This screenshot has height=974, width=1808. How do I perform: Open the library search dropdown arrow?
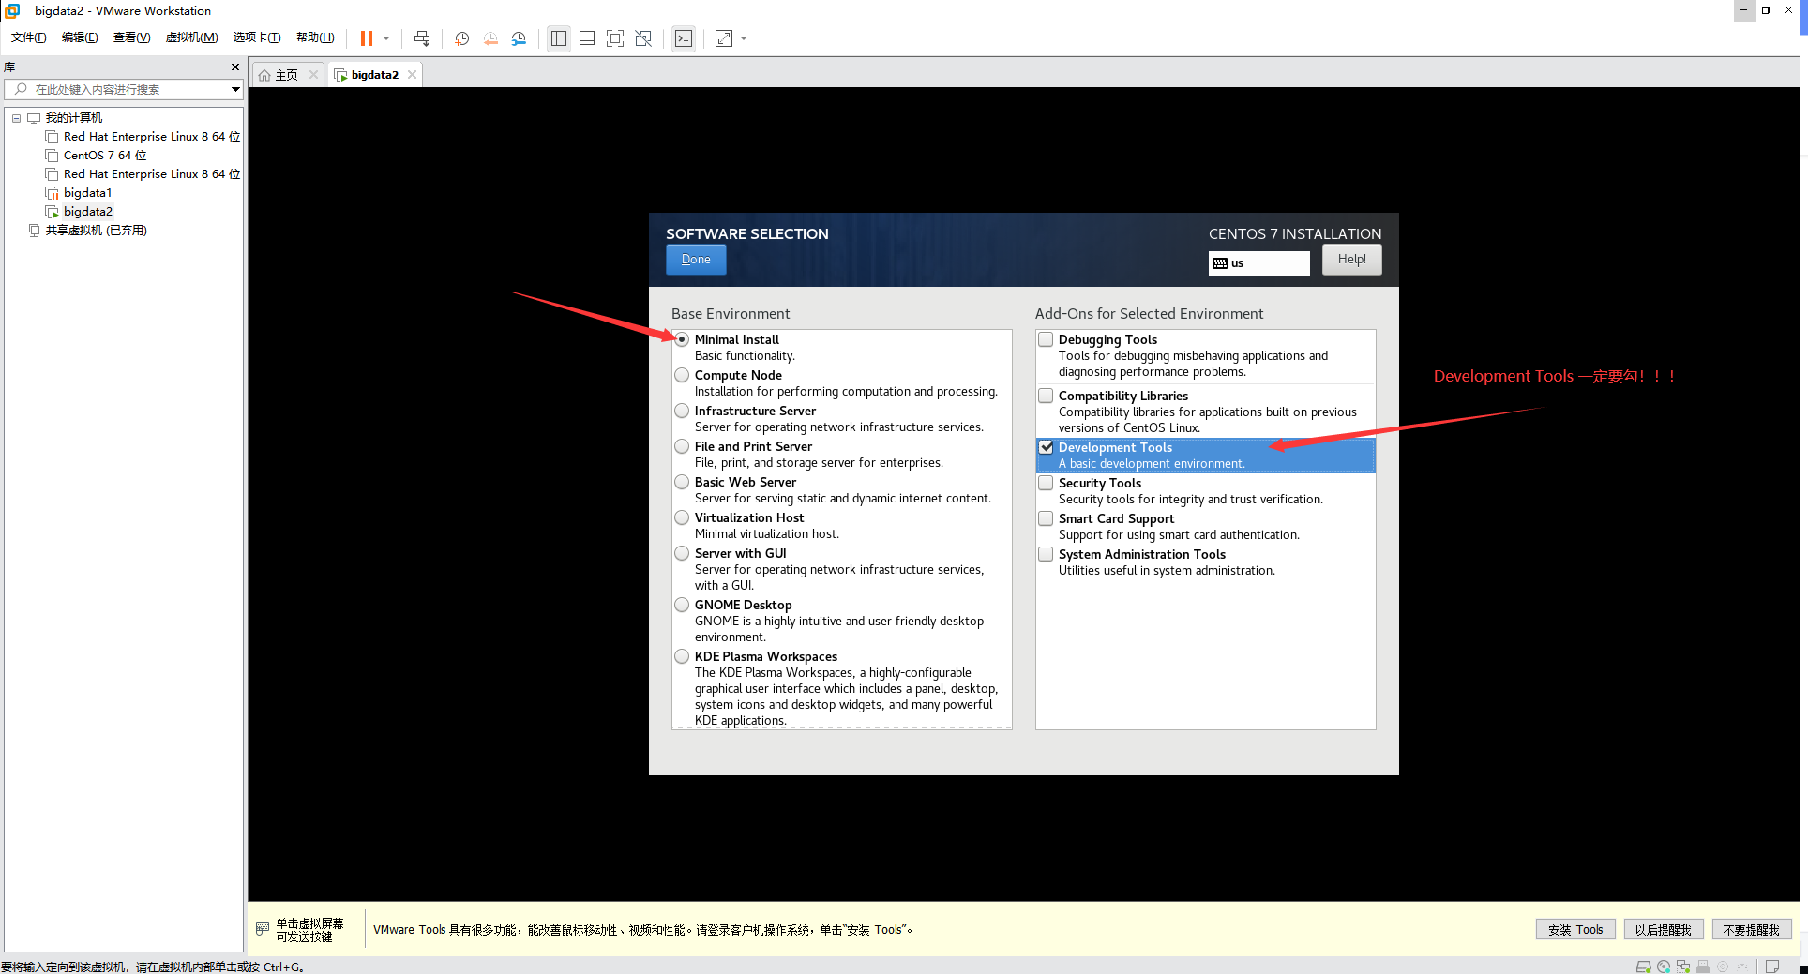click(234, 89)
